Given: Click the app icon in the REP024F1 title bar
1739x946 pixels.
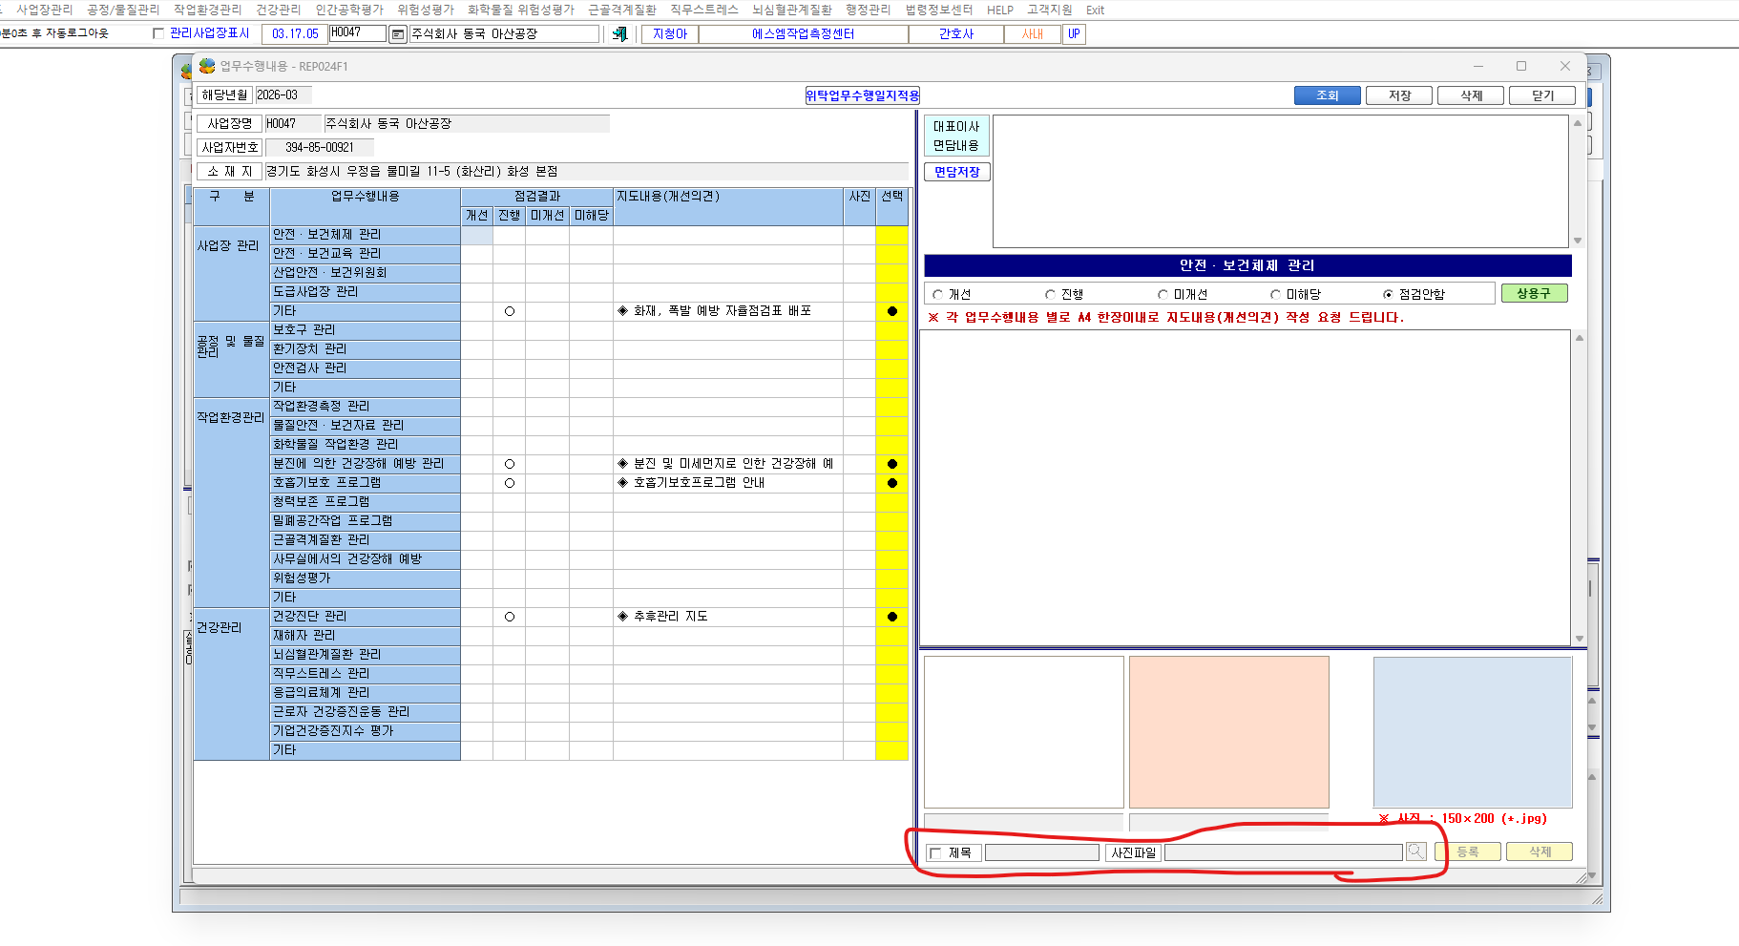Looking at the screenshot, I should pos(207,66).
